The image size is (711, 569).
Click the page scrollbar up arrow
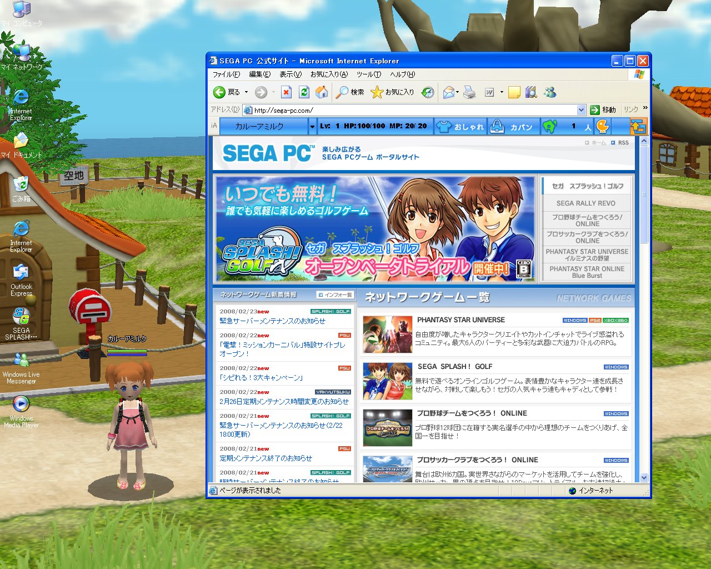pos(644,141)
